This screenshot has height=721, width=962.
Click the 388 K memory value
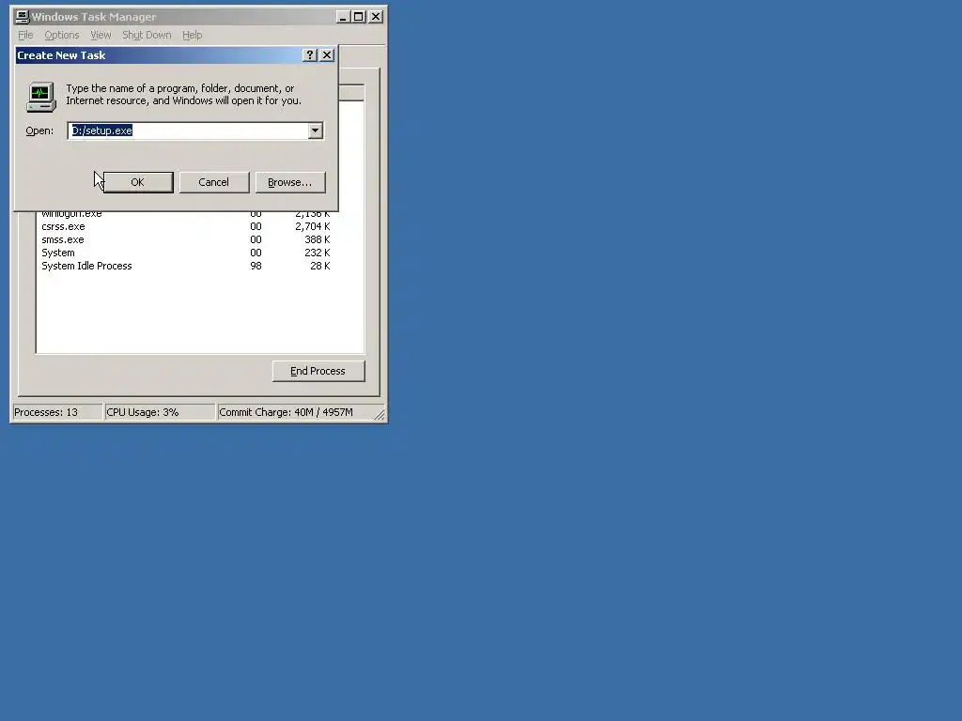point(318,239)
